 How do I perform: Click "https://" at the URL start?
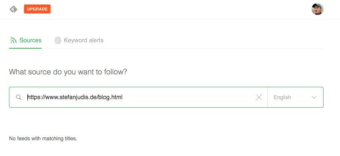coord(34,97)
